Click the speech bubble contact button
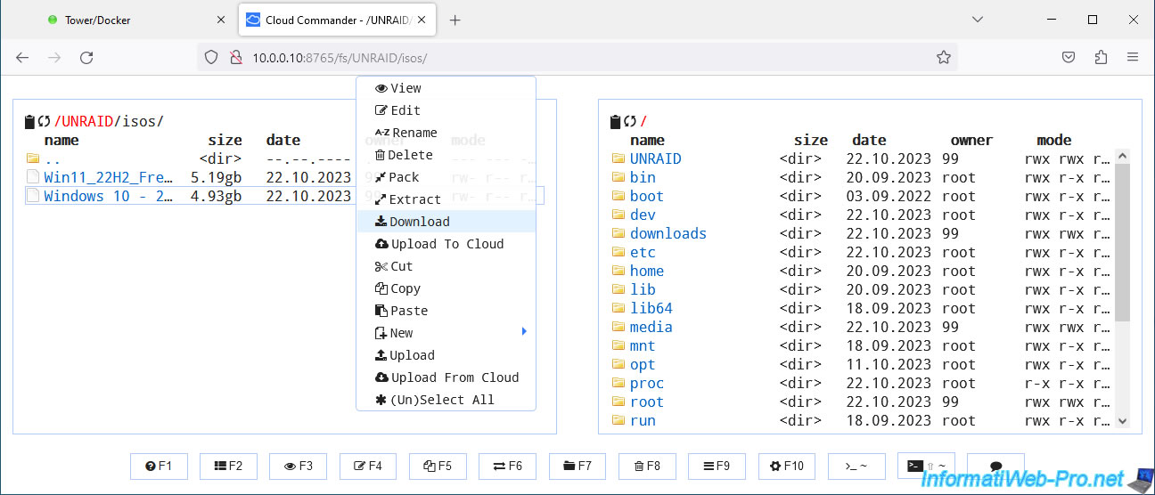 point(995,466)
